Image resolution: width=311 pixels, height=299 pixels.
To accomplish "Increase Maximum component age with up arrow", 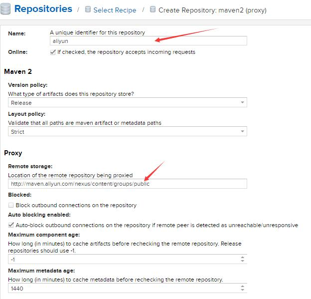I will [x=242, y=257].
